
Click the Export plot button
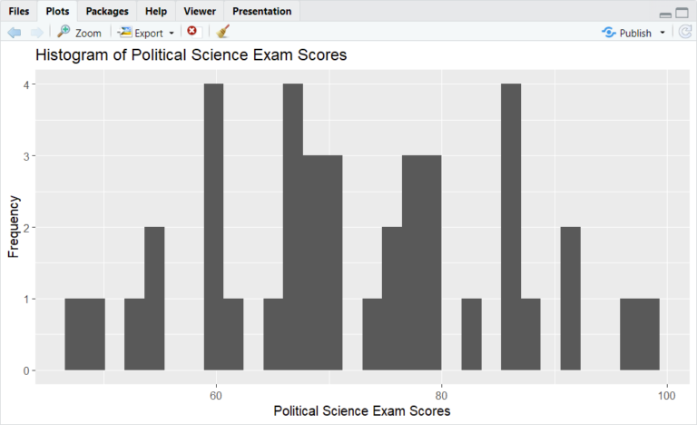point(141,33)
